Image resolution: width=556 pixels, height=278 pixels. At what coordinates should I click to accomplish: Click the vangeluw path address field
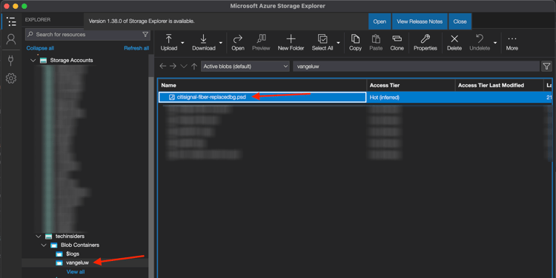[416, 66]
